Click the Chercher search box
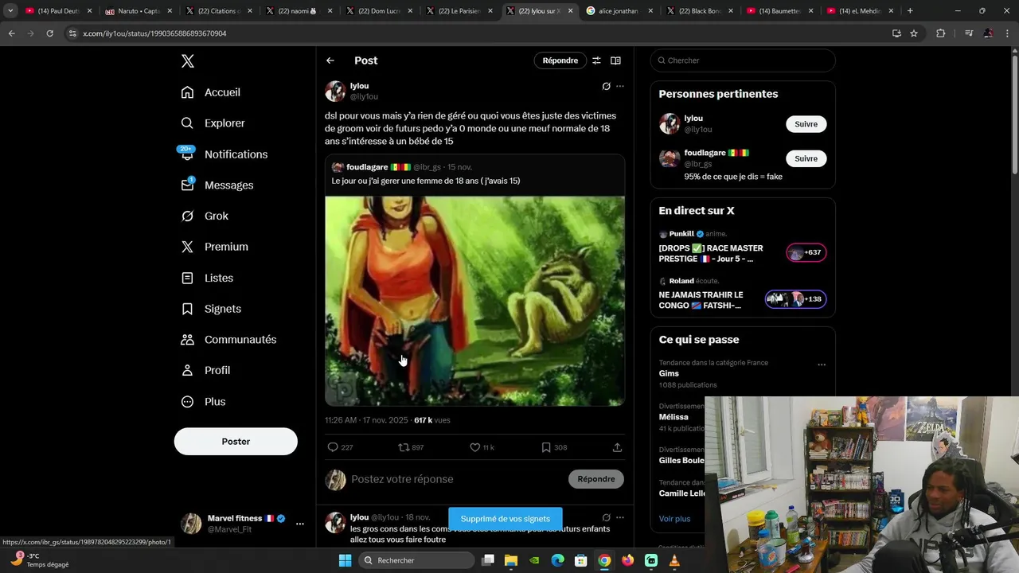The width and height of the screenshot is (1019, 573). point(743,60)
